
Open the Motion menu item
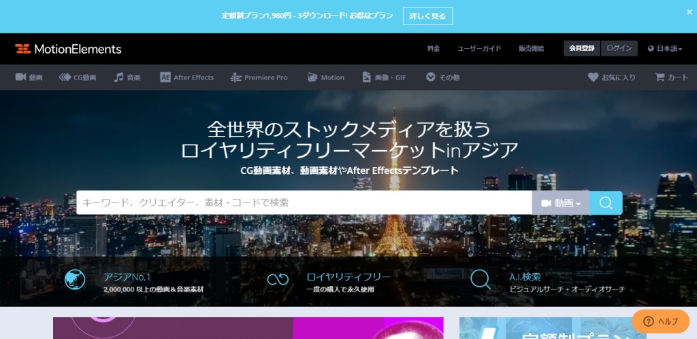click(x=325, y=77)
